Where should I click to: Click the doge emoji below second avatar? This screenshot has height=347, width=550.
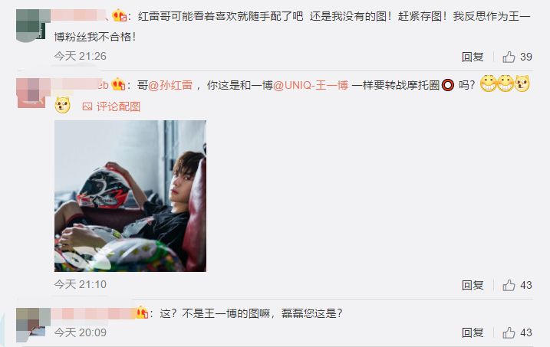point(62,106)
